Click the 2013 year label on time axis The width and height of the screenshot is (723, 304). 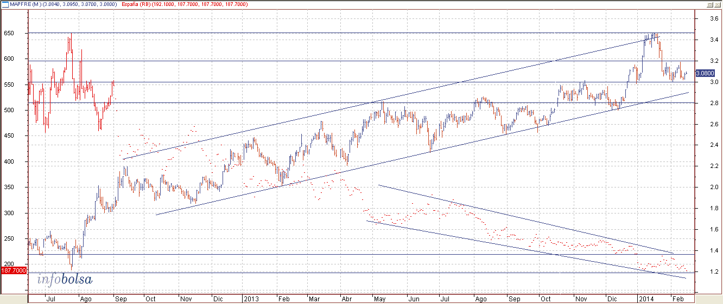pos(251,299)
